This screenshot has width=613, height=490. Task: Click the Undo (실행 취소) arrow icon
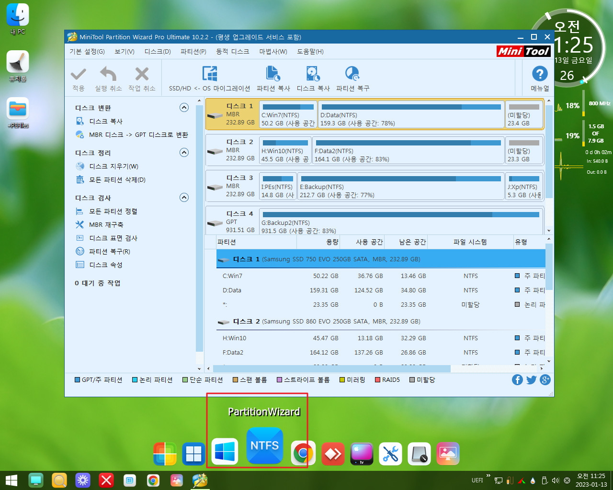coord(108,75)
